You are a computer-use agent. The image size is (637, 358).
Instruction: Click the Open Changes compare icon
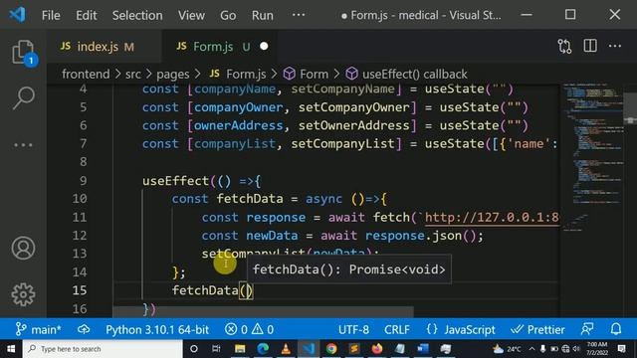(564, 47)
